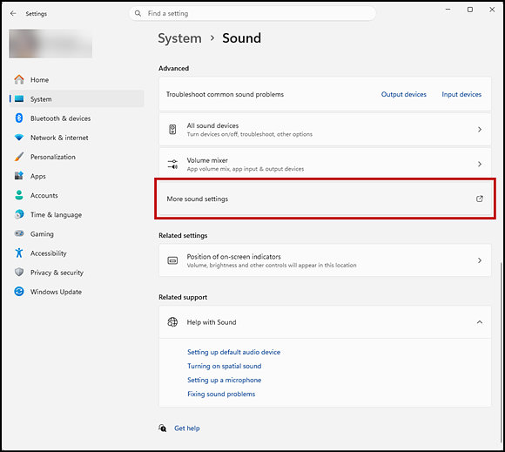Open More sound settings
505x452 pixels.
(x=325, y=199)
